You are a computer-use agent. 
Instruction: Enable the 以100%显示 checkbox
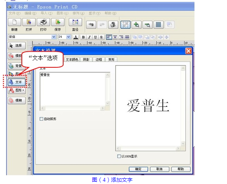[119, 156]
